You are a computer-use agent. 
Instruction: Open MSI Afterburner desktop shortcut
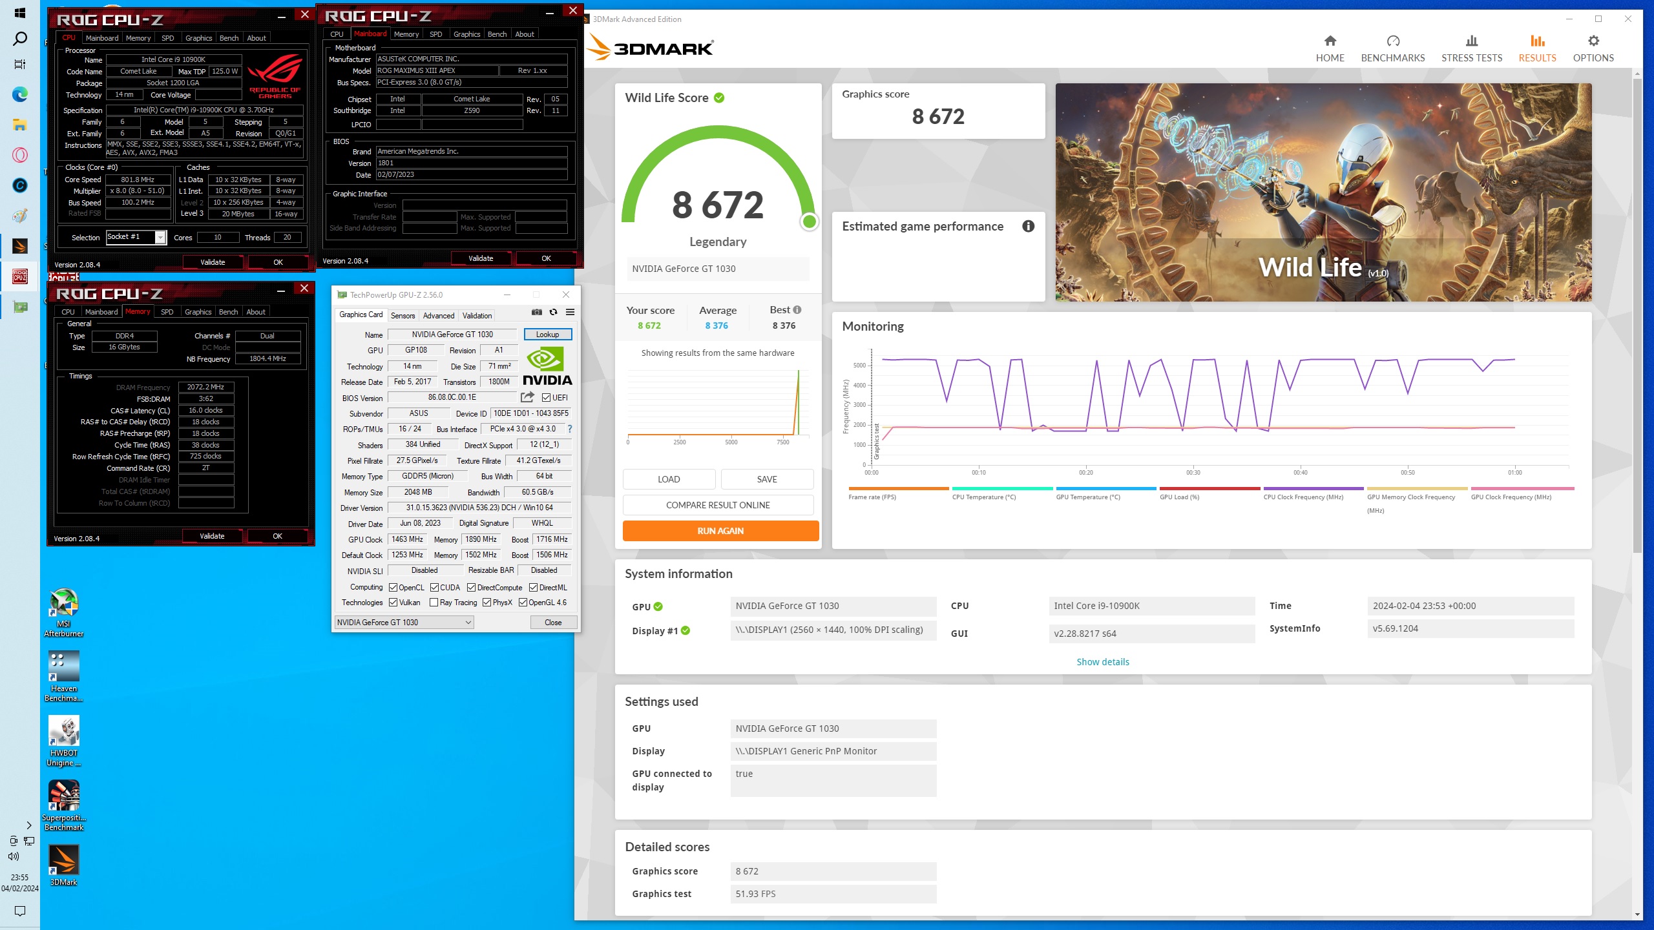64,612
